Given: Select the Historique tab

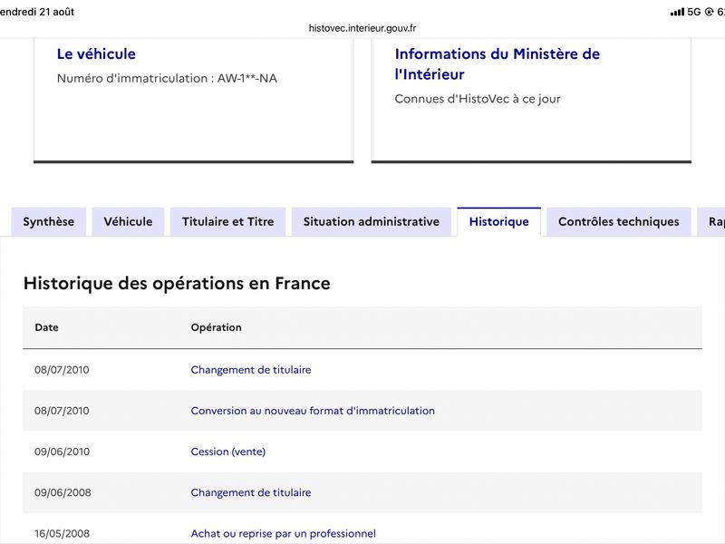Looking at the screenshot, I should 499,221.
